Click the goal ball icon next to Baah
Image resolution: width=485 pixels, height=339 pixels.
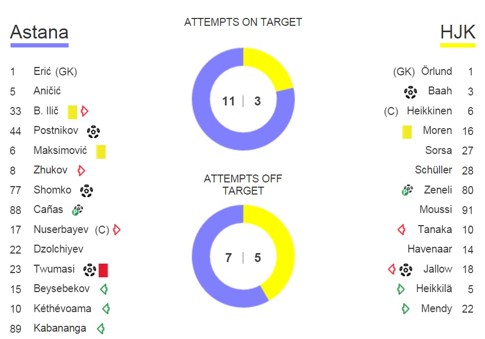pos(411,92)
